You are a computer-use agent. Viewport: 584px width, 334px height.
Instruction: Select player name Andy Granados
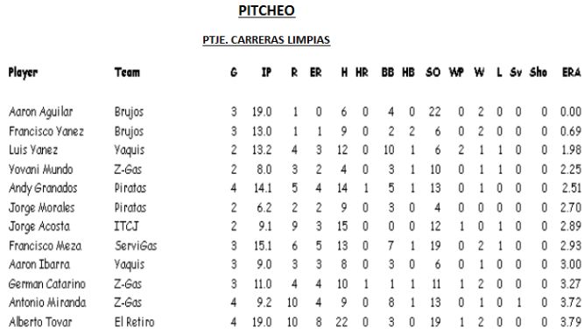43,189
